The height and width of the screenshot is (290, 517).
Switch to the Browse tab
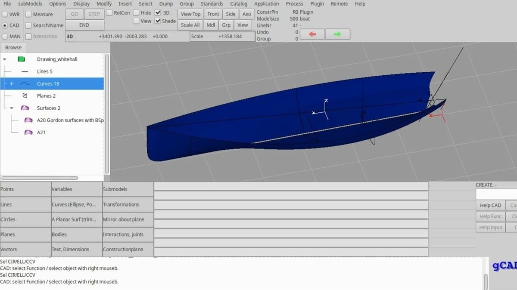[13, 47]
